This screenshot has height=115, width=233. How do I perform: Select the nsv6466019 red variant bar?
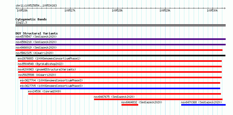[119, 50]
